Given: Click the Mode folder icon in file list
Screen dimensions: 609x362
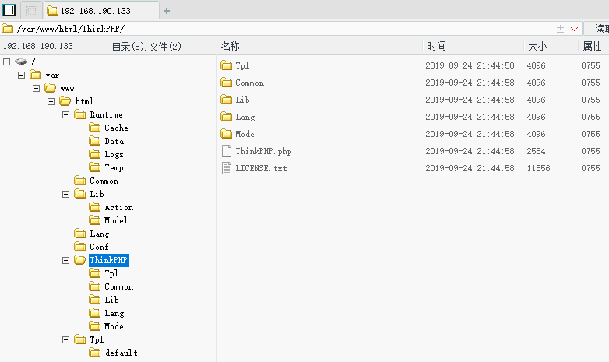Looking at the screenshot, I should click(x=227, y=133).
